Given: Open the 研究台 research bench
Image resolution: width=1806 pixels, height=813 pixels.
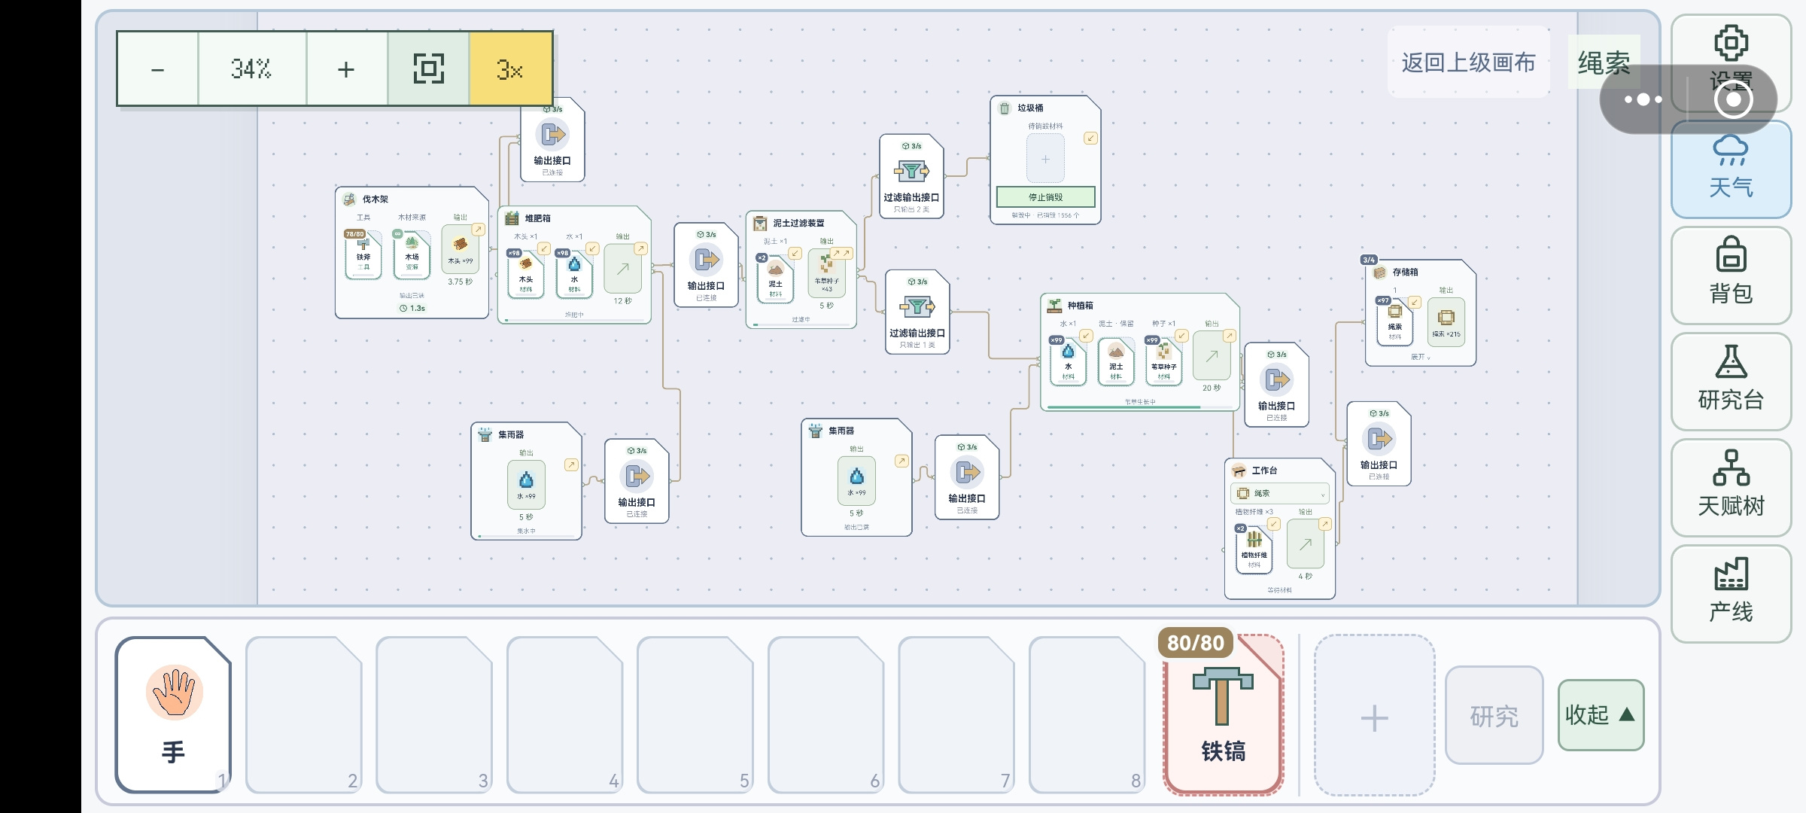Looking at the screenshot, I should click(x=1731, y=381).
